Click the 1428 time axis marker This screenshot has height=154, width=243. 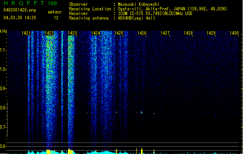[x=188, y=33]
